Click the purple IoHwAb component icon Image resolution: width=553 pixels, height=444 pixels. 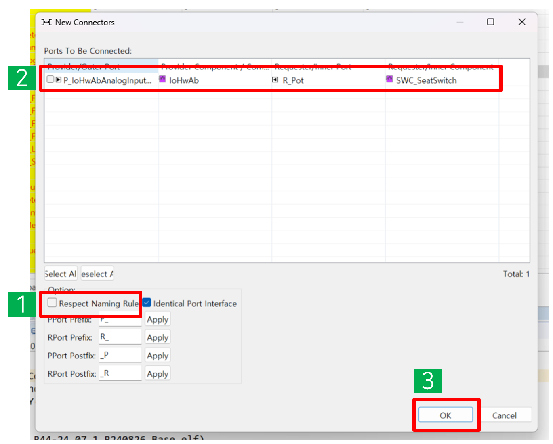(162, 79)
